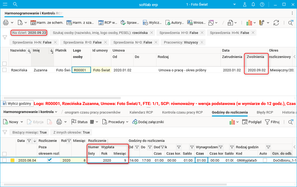297x187 pixels.
Task: Expand the chart dropdown arrow in top toolbar
Action: 255,23
